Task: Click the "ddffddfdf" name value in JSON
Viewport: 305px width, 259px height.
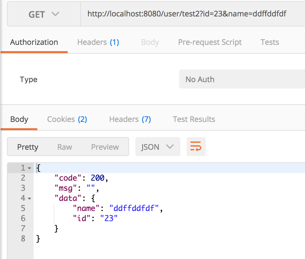Action: (134, 208)
